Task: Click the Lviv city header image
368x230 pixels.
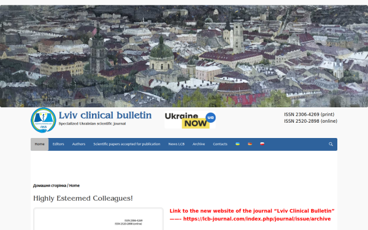Action: coord(184,56)
